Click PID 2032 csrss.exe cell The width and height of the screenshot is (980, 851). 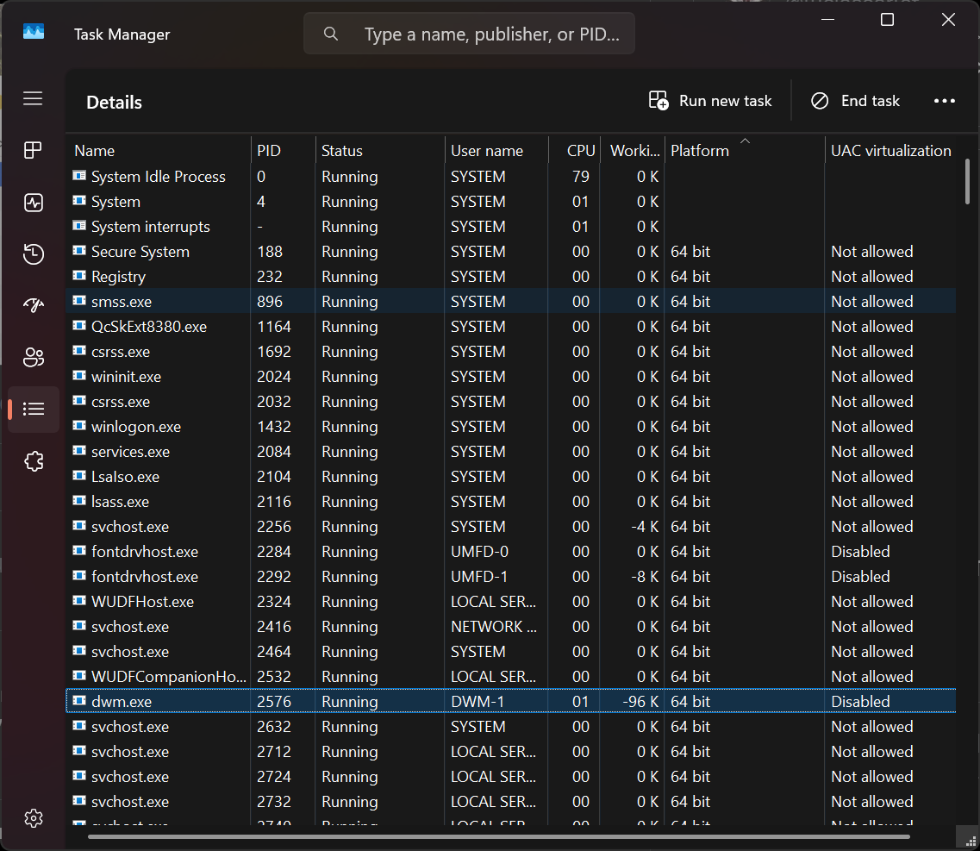point(274,402)
